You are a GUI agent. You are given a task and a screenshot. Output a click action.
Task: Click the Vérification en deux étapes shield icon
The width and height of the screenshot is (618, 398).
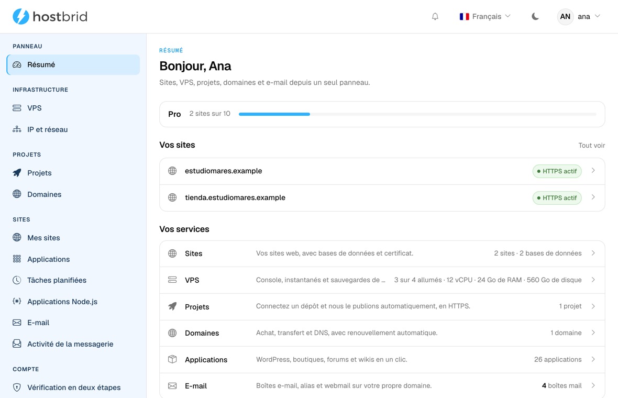point(17,388)
